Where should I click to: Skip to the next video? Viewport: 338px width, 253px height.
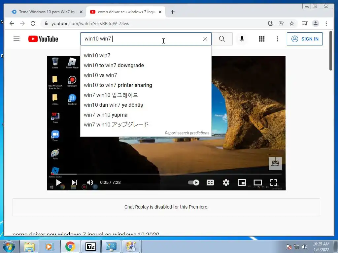74,183
